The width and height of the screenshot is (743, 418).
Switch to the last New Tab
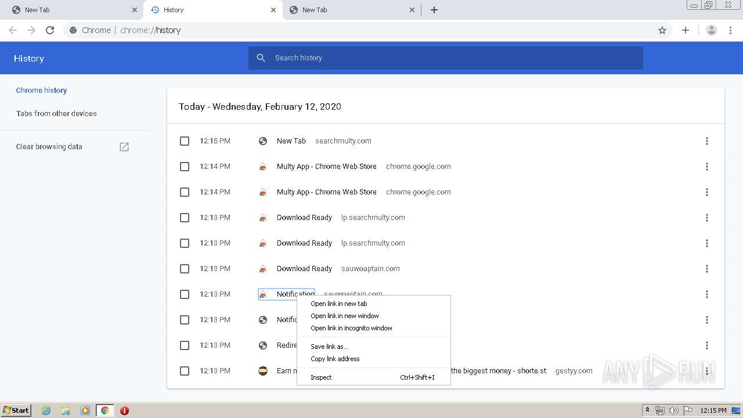coord(351,10)
